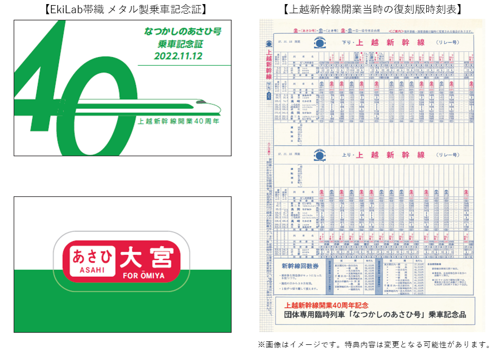The image size is (496, 354).
Task: Click the text 上越新幹線開業40周年 under the train
Action: coord(178,121)
